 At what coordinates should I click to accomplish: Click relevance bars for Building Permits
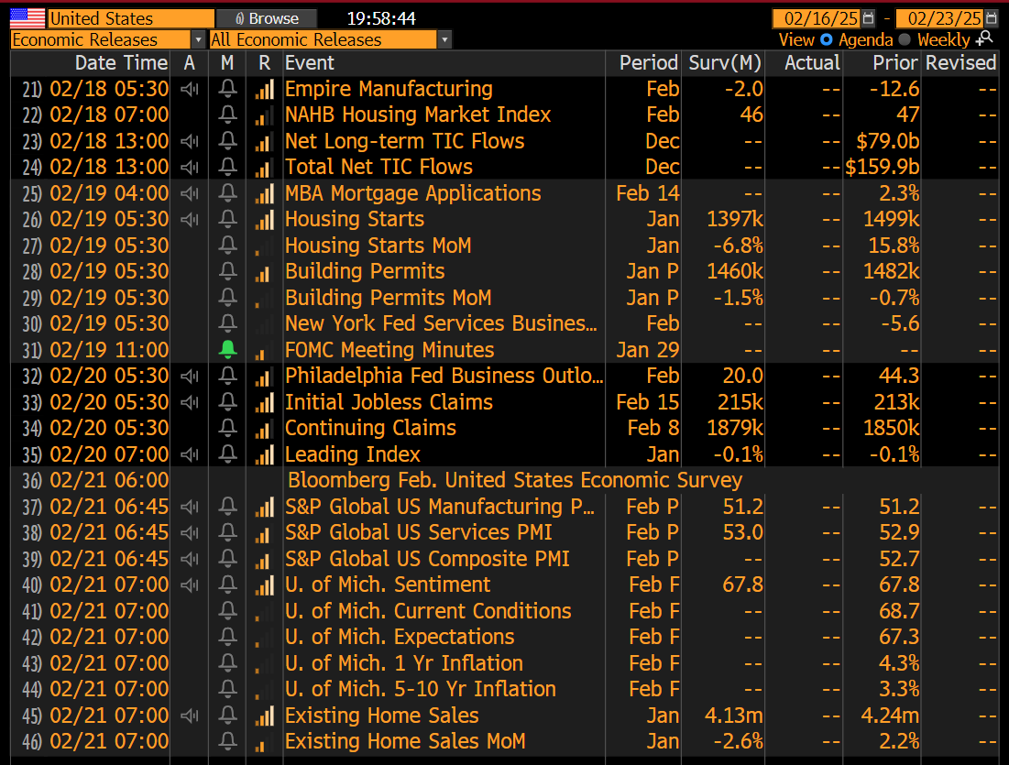(264, 271)
